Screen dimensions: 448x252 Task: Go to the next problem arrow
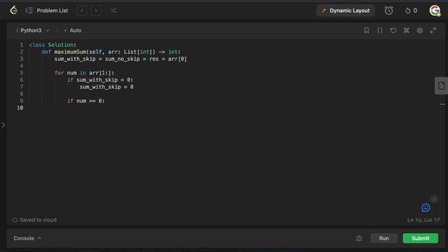96,10
